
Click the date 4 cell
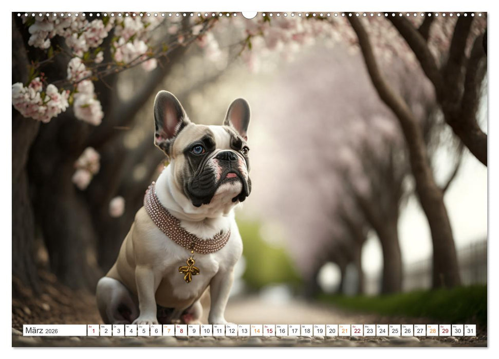click(x=130, y=331)
